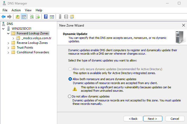The image size is (187, 124).
Task: Click the server tower toolbar icon
Action: pos(60,17)
